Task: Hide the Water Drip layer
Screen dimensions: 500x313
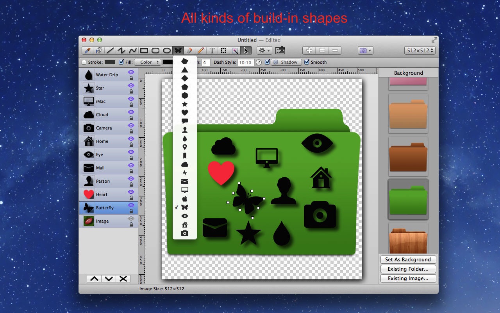Action: pyautogui.click(x=131, y=72)
